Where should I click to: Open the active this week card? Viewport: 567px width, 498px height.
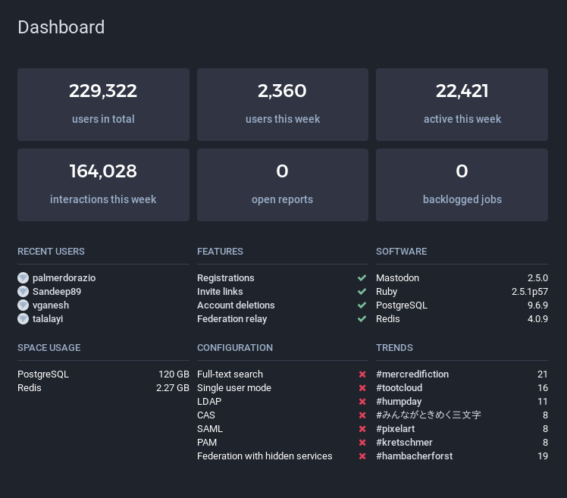(462, 105)
